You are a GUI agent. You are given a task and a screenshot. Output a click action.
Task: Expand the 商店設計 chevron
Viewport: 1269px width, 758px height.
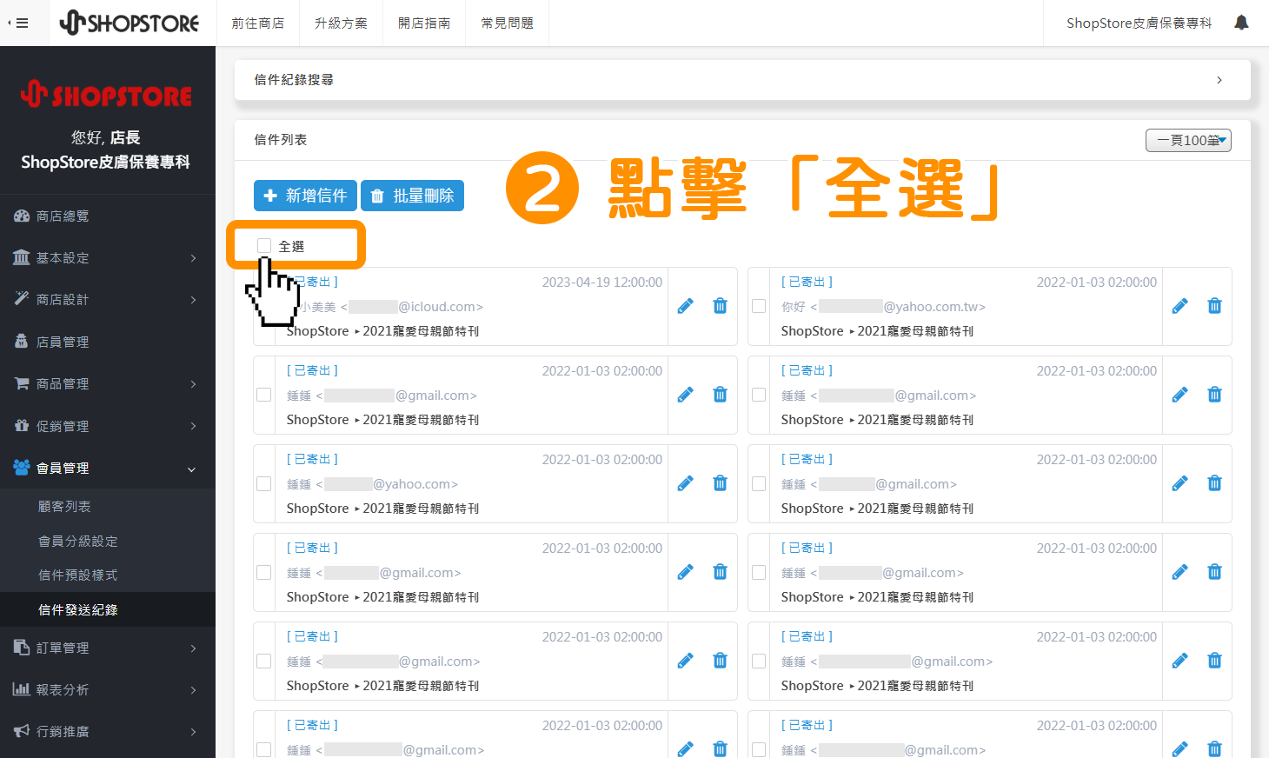193,300
